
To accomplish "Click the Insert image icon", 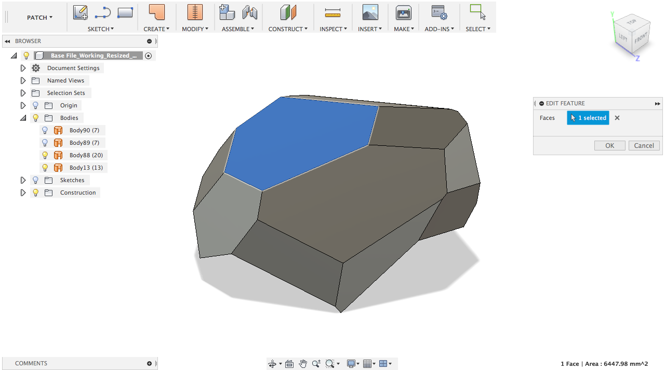I will pyautogui.click(x=370, y=12).
